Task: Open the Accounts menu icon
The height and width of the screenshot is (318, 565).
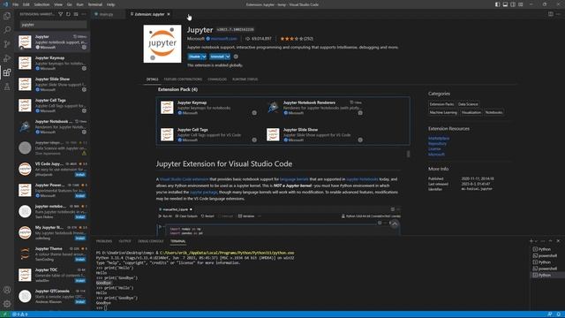Action: 7,290
